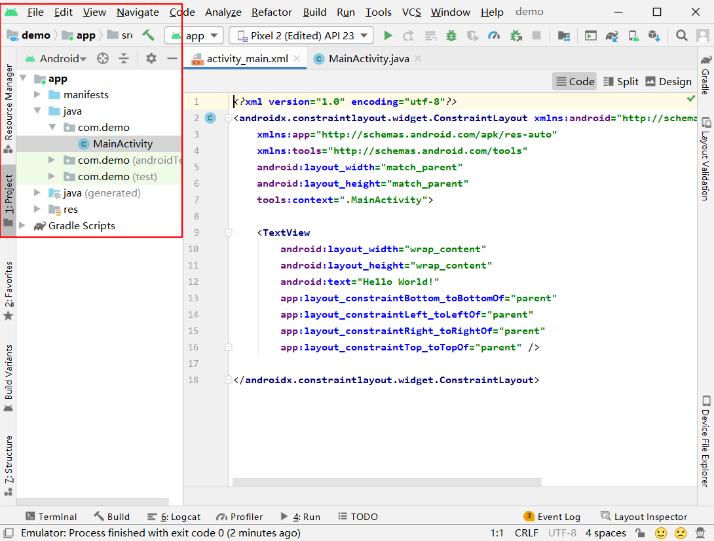Open the SDK Manager icon
The width and height of the screenshot is (714, 541).
click(654, 35)
